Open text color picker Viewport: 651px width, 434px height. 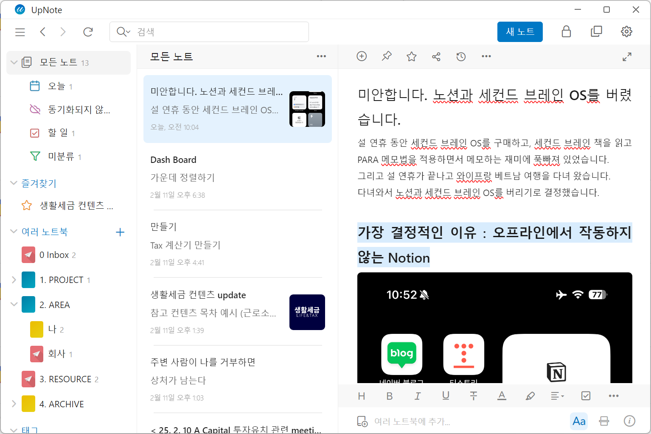502,396
